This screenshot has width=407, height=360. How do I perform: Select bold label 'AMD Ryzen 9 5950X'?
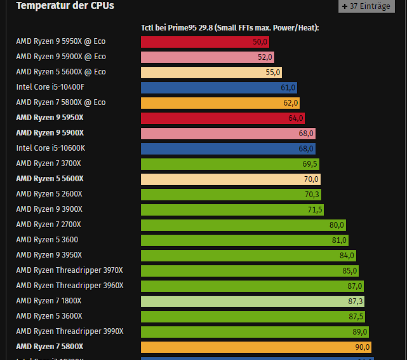click(x=50, y=118)
